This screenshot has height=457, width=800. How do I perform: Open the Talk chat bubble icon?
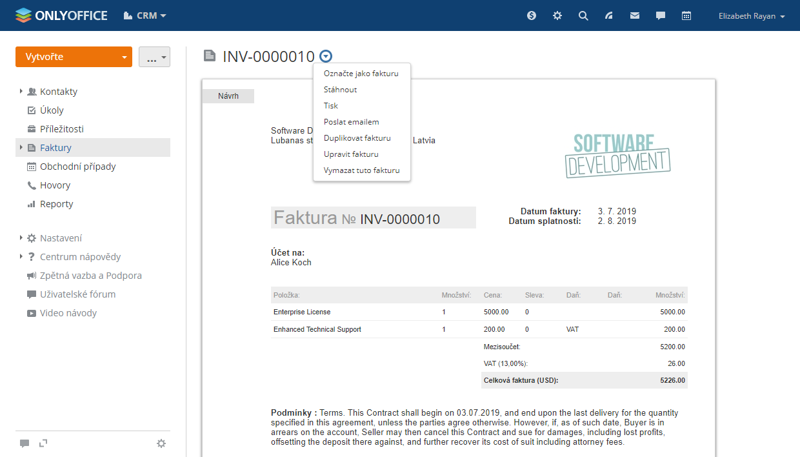click(x=661, y=15)
